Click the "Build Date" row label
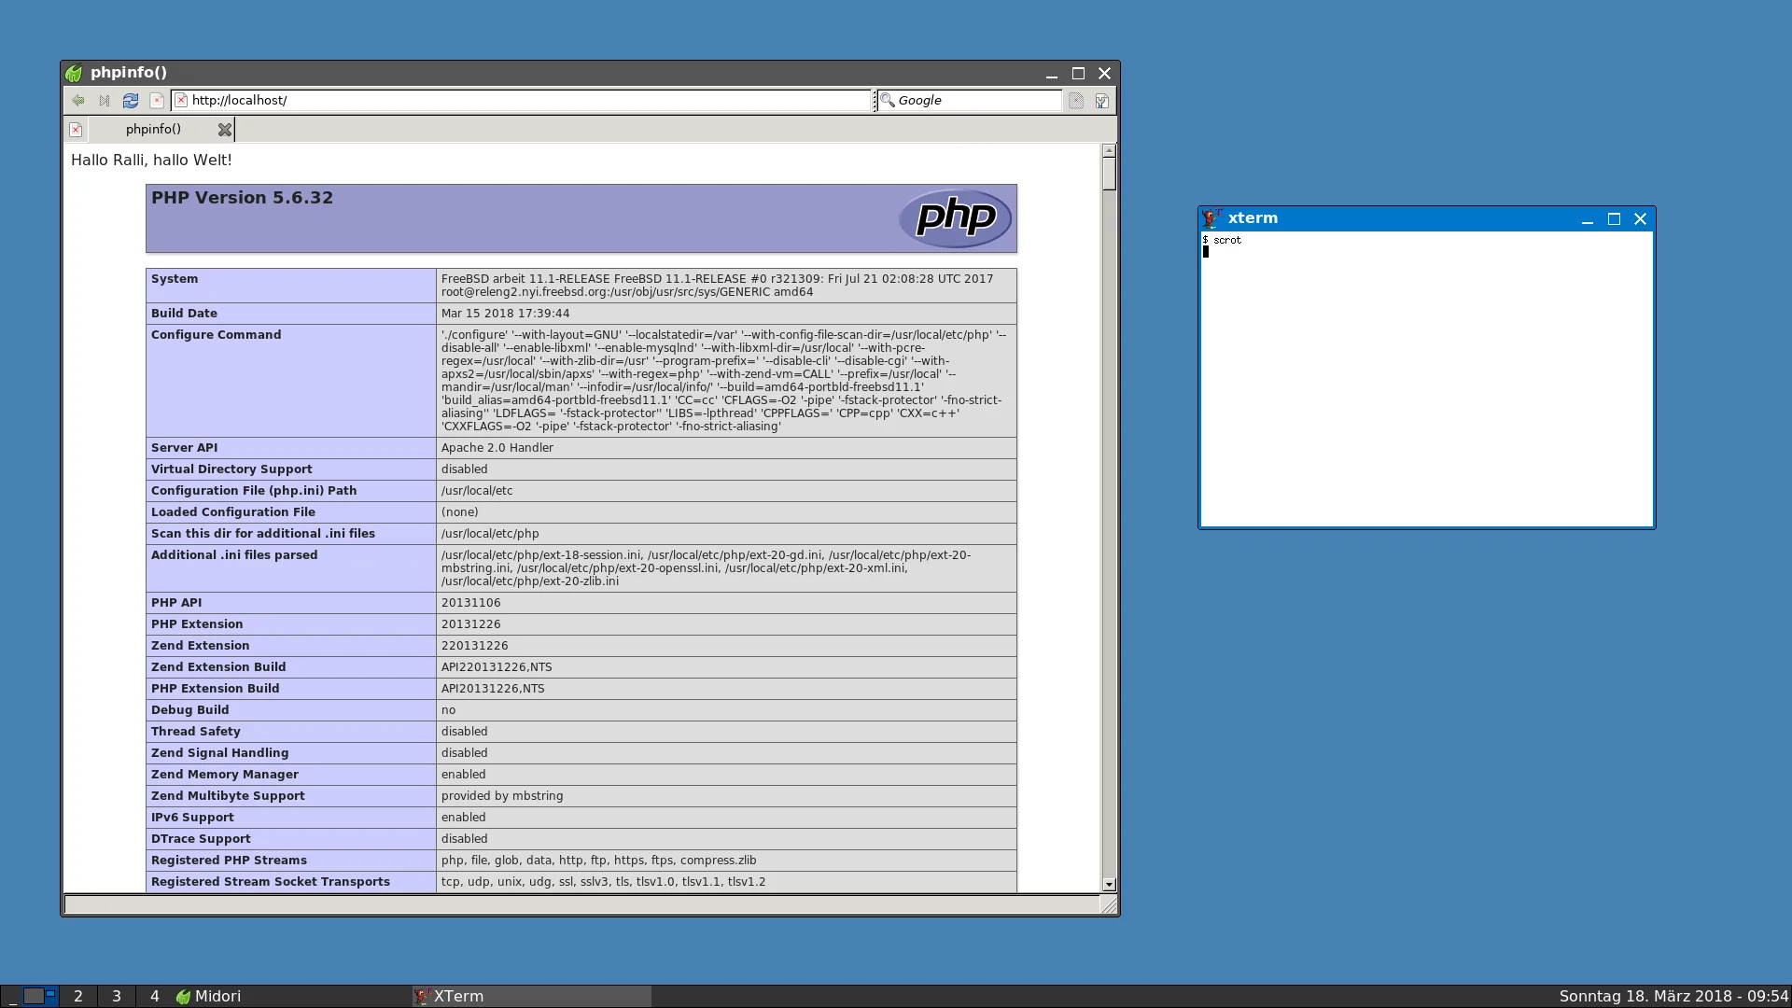The height and width of the screenshot is (1008, 1792). pos(184,314)
